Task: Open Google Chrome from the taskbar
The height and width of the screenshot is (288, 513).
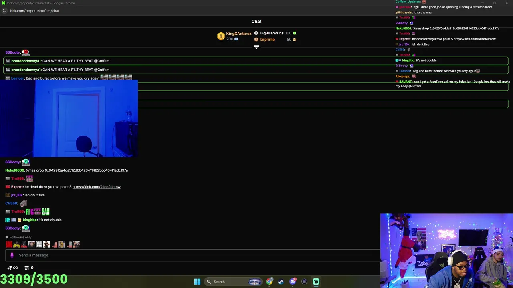Action: (269, 282)
